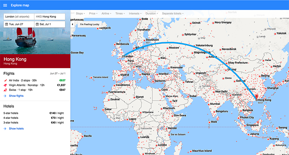Select the Bangkok airport dot on map

point(241,111)
